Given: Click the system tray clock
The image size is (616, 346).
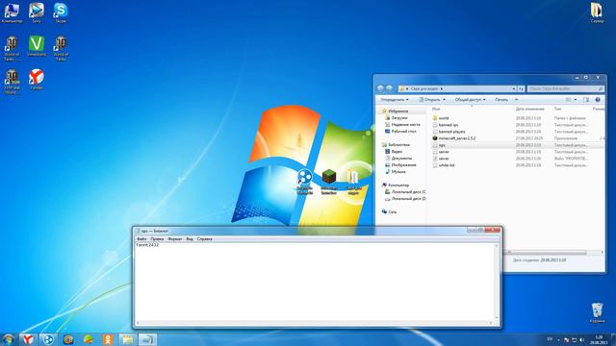Looking at the screenshot, I should tap(599, 339).
